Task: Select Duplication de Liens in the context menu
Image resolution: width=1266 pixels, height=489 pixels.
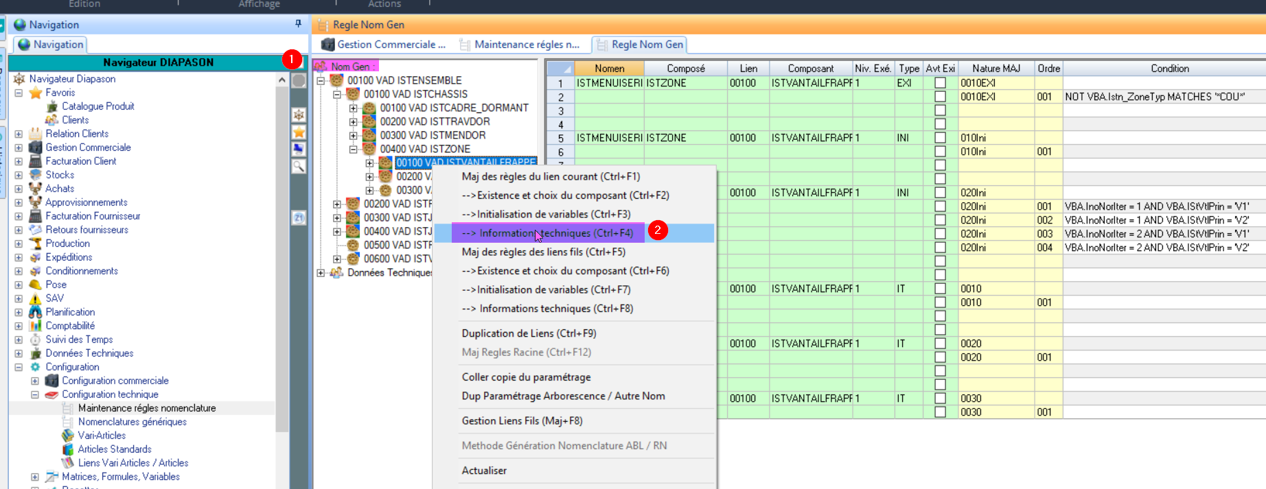Action: click(x=529, y=333)
